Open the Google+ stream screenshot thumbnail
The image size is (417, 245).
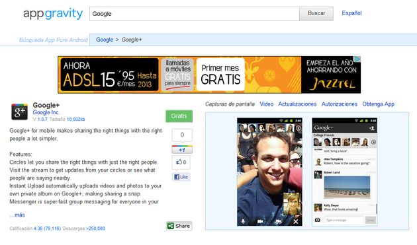pos(344,172)
